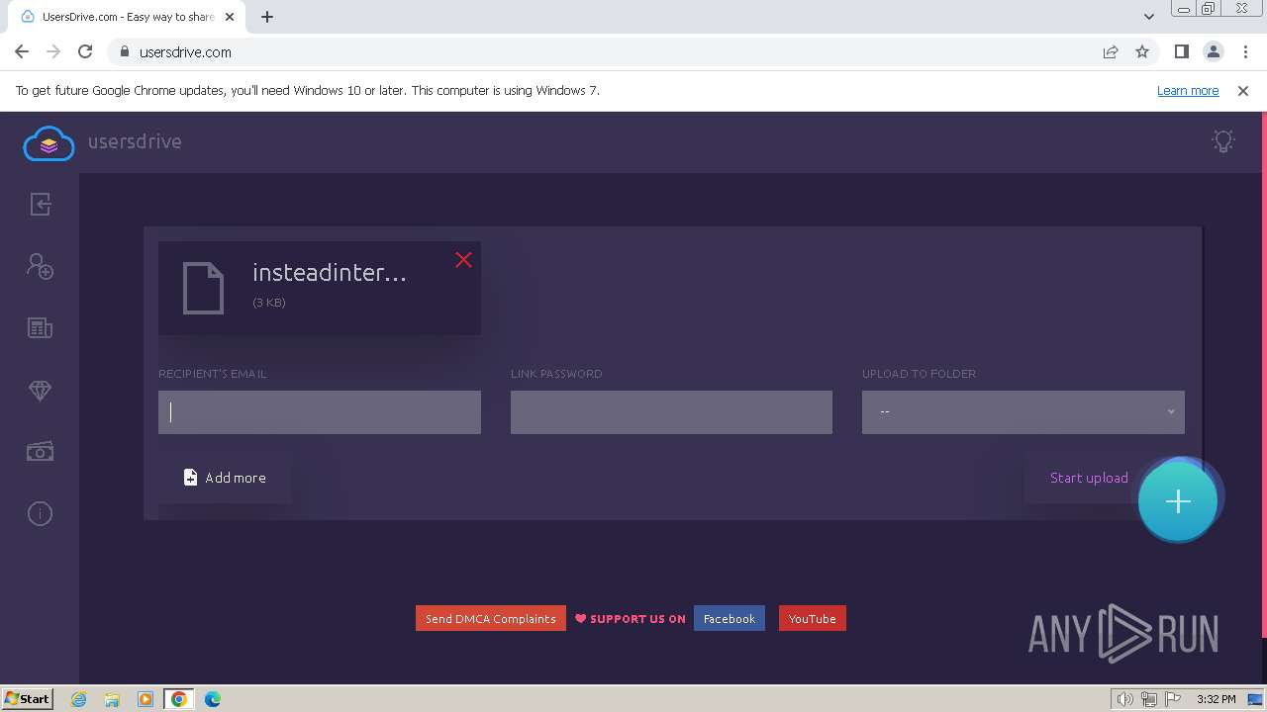1267x712 pixels.
Task: Remove the insteadinter file with red X
Action: point(463,260)
